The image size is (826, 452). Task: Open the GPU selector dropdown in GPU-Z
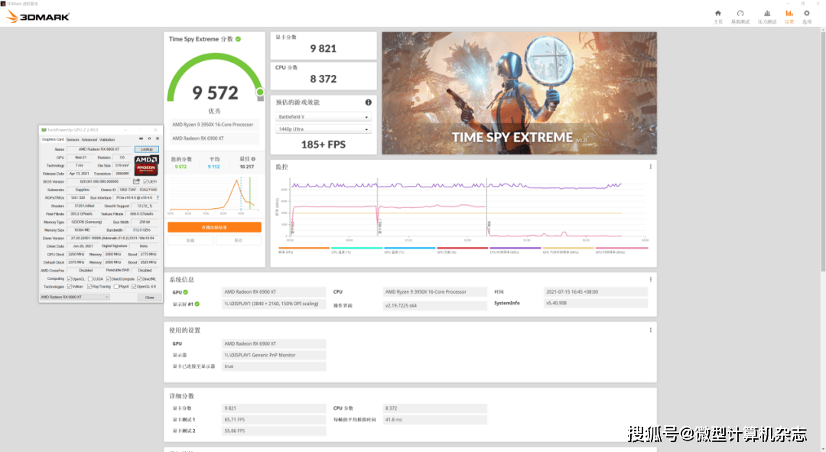tap(75, 297)
